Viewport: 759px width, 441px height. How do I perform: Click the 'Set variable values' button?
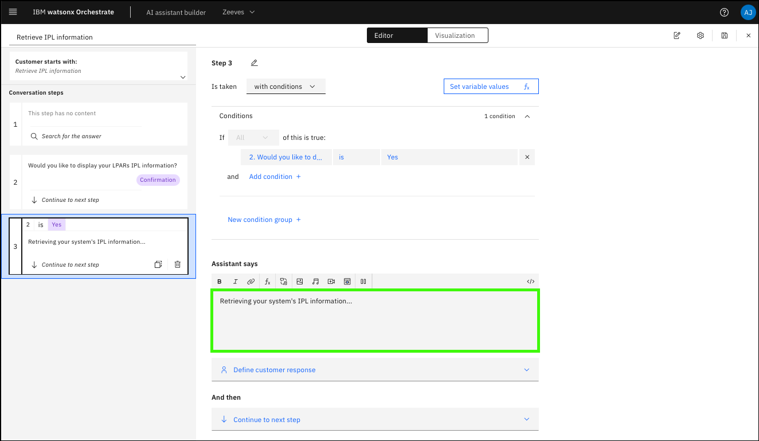pos(491,87)
